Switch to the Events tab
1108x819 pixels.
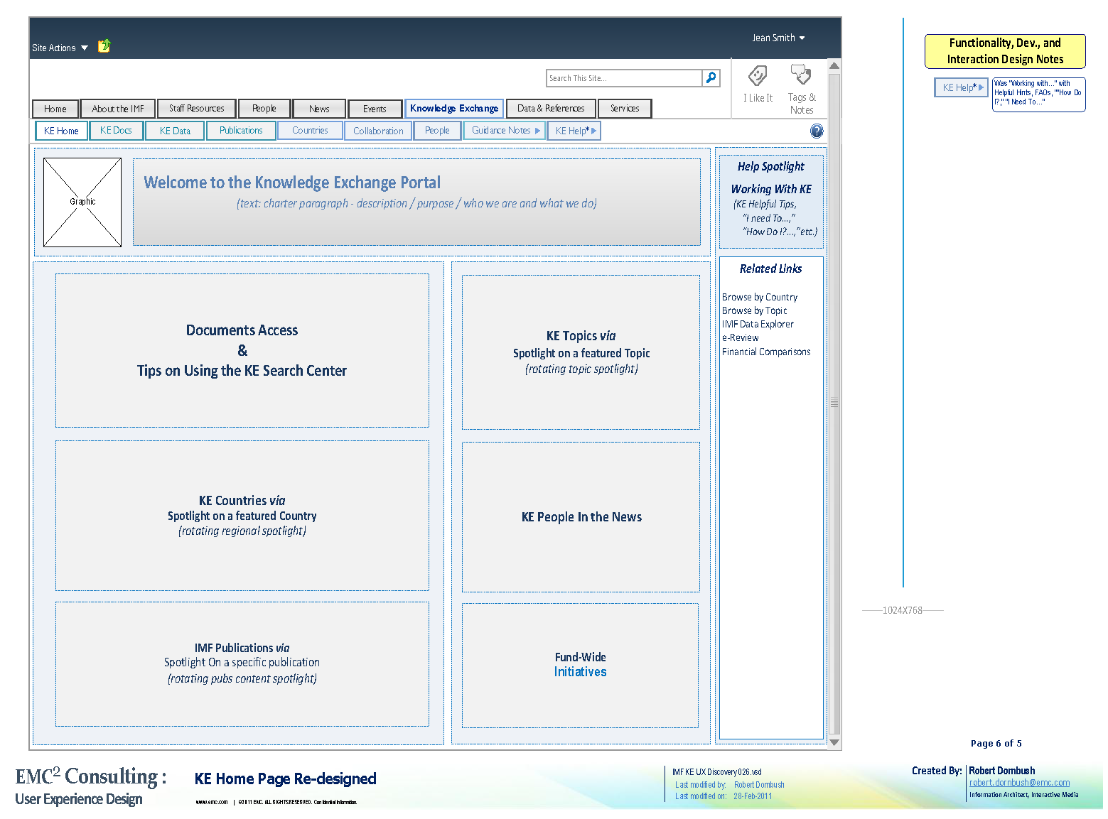pos(375,109)
